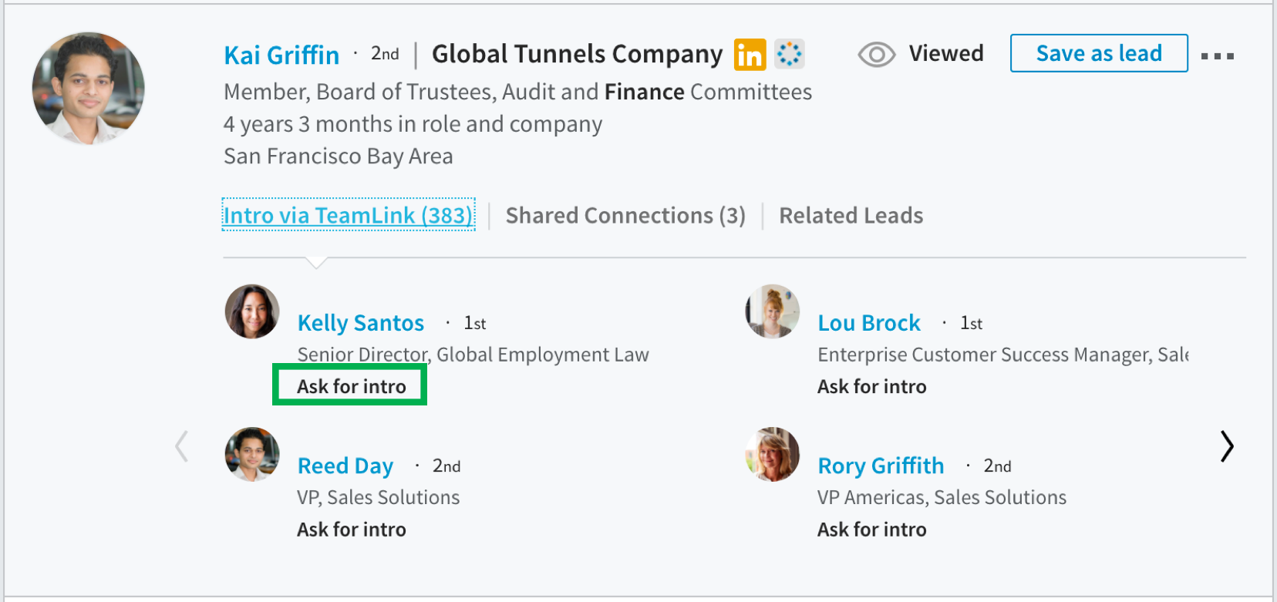This screenshot has height=602, width=1277.
Task: Open Reed Day profile link
Action: [x=345, y=466]
